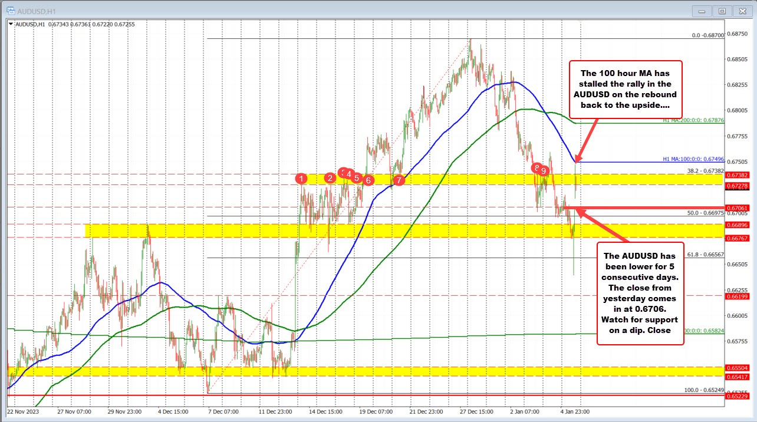Image resolution: width=757 pixels, height=422 pixels.
Task: Click the numbered marker 9 near recent candles
Action: click(543, 170)
